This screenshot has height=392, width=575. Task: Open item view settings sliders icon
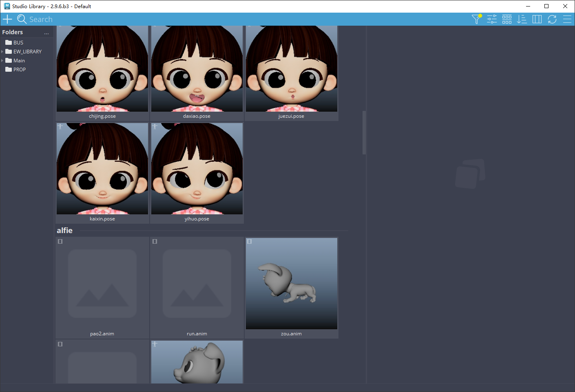tap(492, 19)
